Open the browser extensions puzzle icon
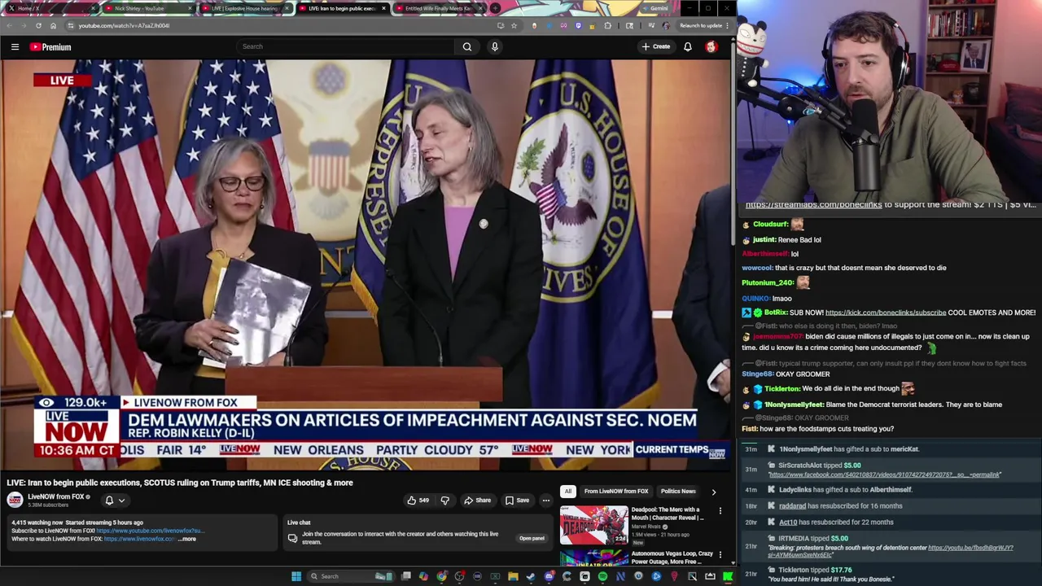This screenshot has height=586, width=1042. pos(608,25)
